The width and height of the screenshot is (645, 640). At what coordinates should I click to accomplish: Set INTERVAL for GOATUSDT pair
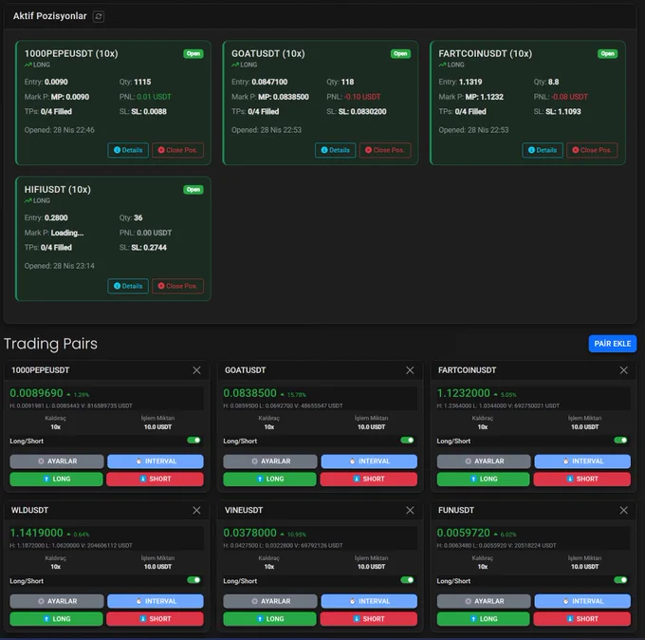click(x=369, y=461)
